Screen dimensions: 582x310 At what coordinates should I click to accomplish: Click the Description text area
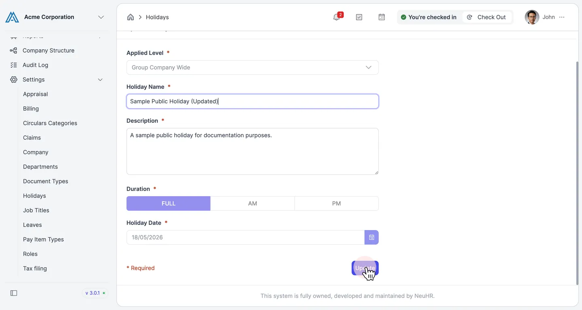click(253, 151)
